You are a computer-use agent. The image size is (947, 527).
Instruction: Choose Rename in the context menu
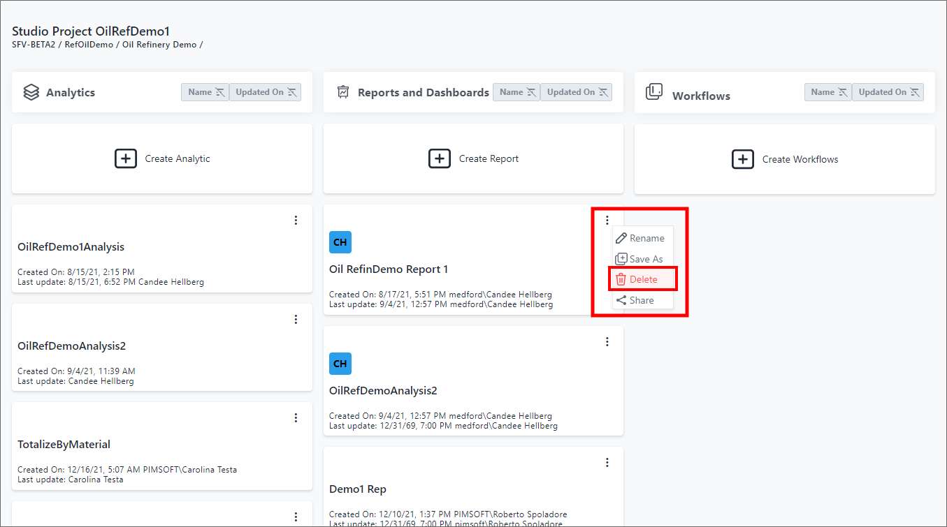point(646,238)
